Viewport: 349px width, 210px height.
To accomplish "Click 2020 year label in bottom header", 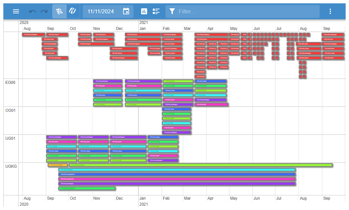I will 24,204.
